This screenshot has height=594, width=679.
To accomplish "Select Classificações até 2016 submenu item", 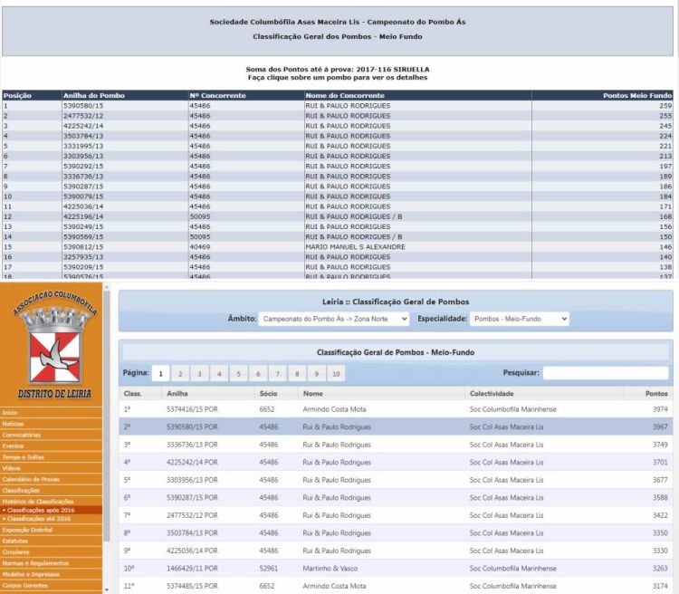I will click(x=51, y=519).
